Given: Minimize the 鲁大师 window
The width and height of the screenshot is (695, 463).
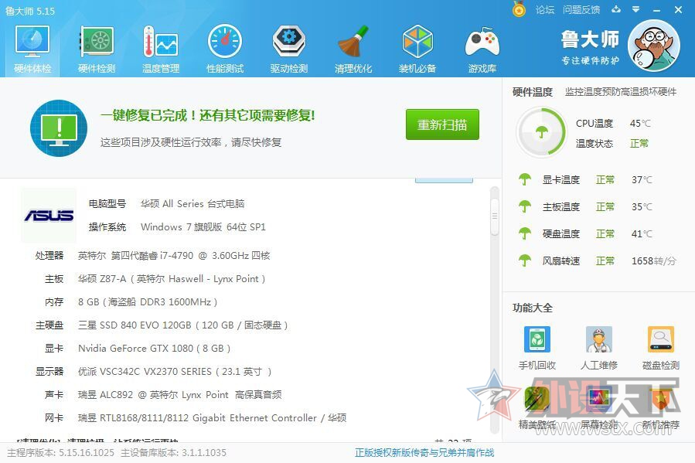Looking at the screenshot, I should click(x=657, y=10).
